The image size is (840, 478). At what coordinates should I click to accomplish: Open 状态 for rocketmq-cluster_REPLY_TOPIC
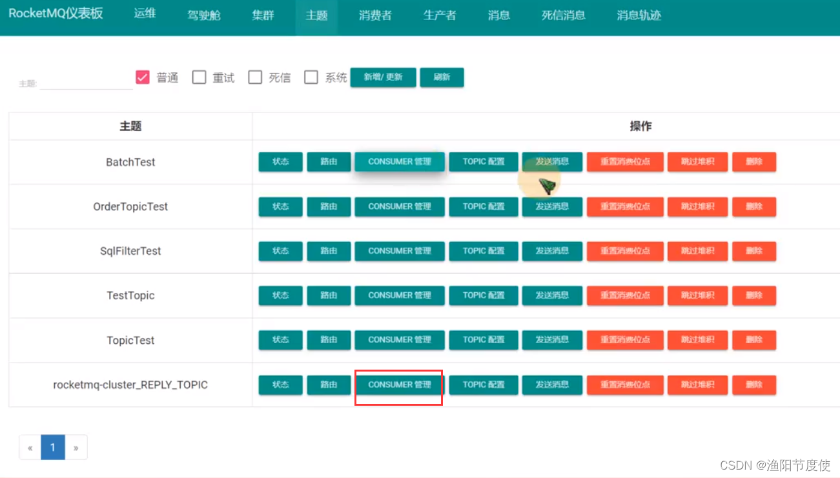[280, 385]
